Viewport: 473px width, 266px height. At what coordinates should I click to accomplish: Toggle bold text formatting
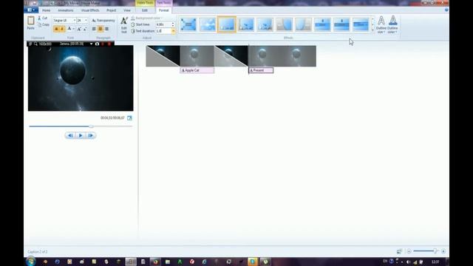click(56, 29)
